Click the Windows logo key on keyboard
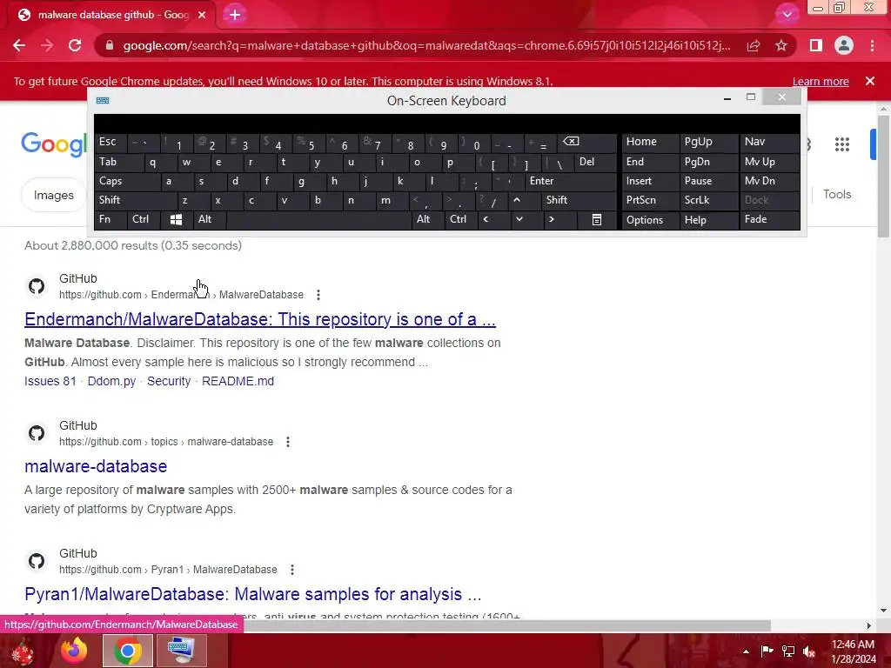The height and width of the screenshot is (668, 891). coord(176,220)
